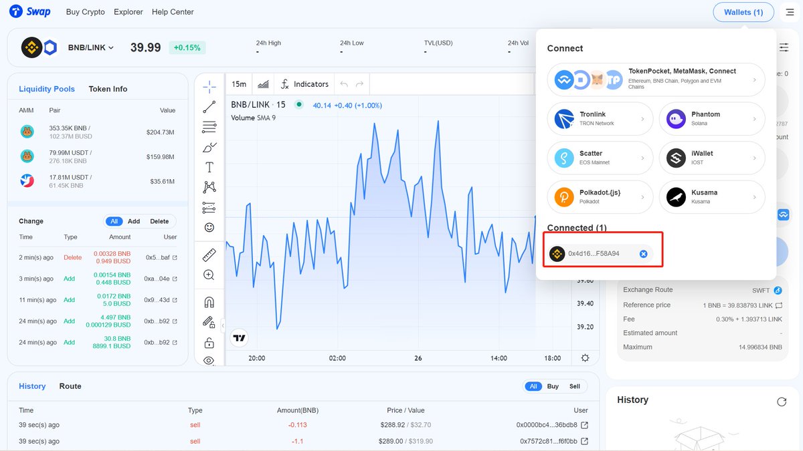
Task: Open external link for 0x9...43d
Action: 175,300
